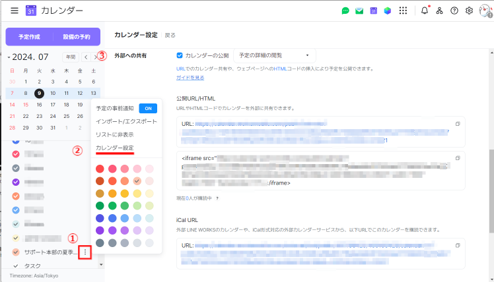Viewport: 494px width, 282px height.
Task: Open the mail app icon
Action: coord(359,11)
